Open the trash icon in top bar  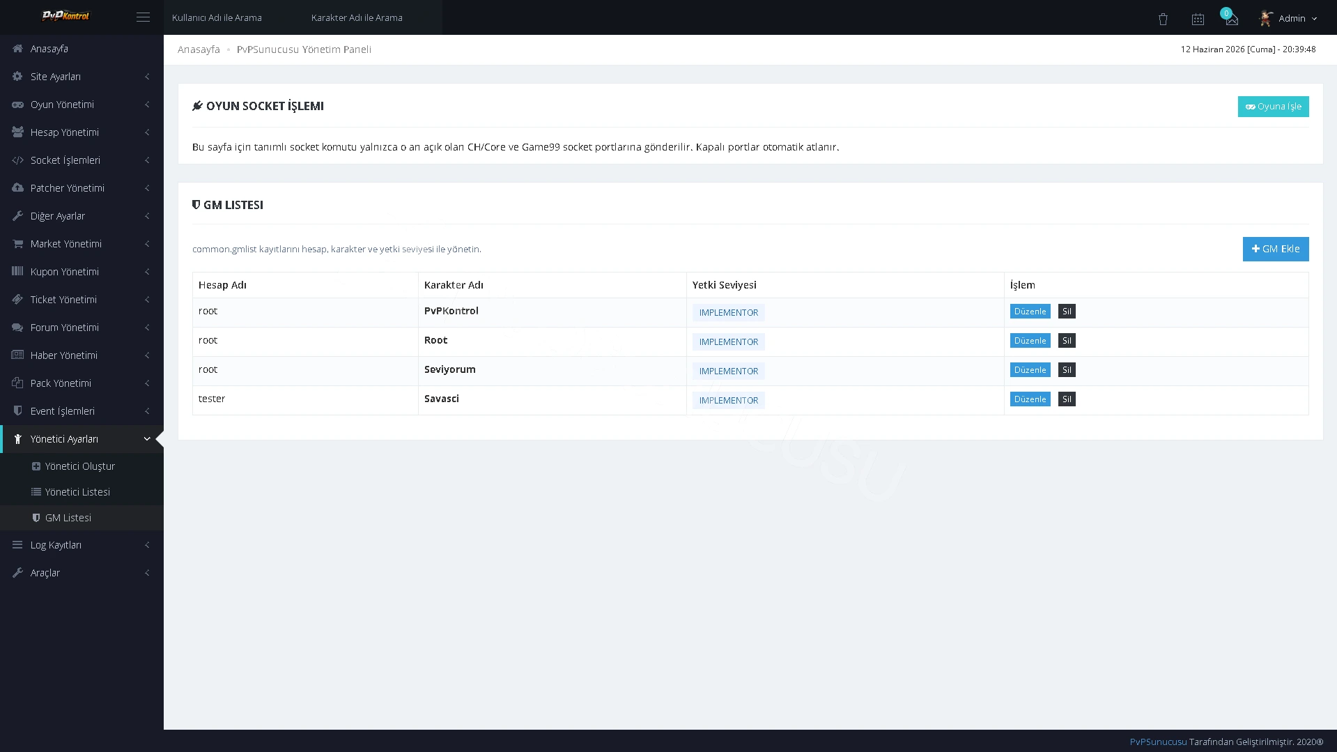point(1163,19)
